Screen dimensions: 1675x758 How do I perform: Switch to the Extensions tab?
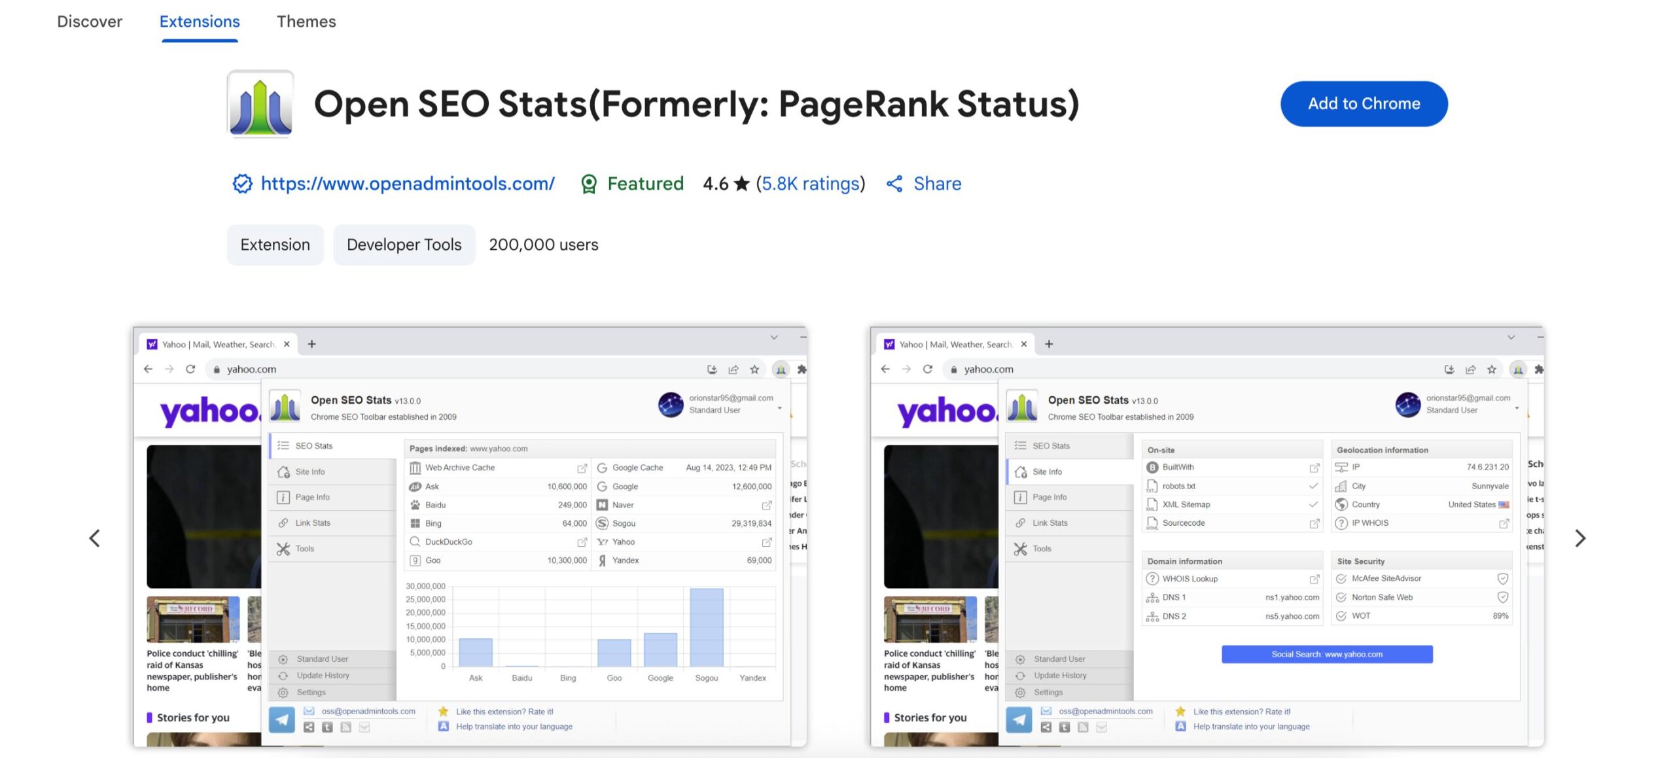click(200, 22)
